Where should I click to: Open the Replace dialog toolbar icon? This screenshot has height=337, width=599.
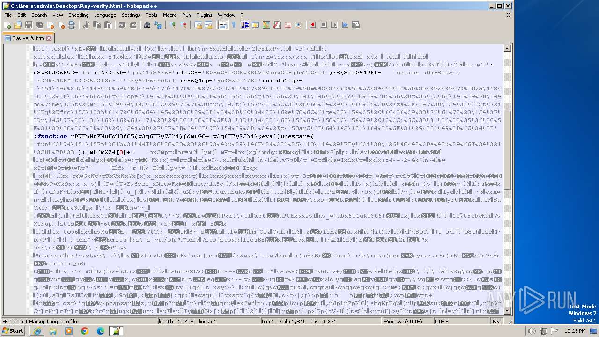[158, 25]
